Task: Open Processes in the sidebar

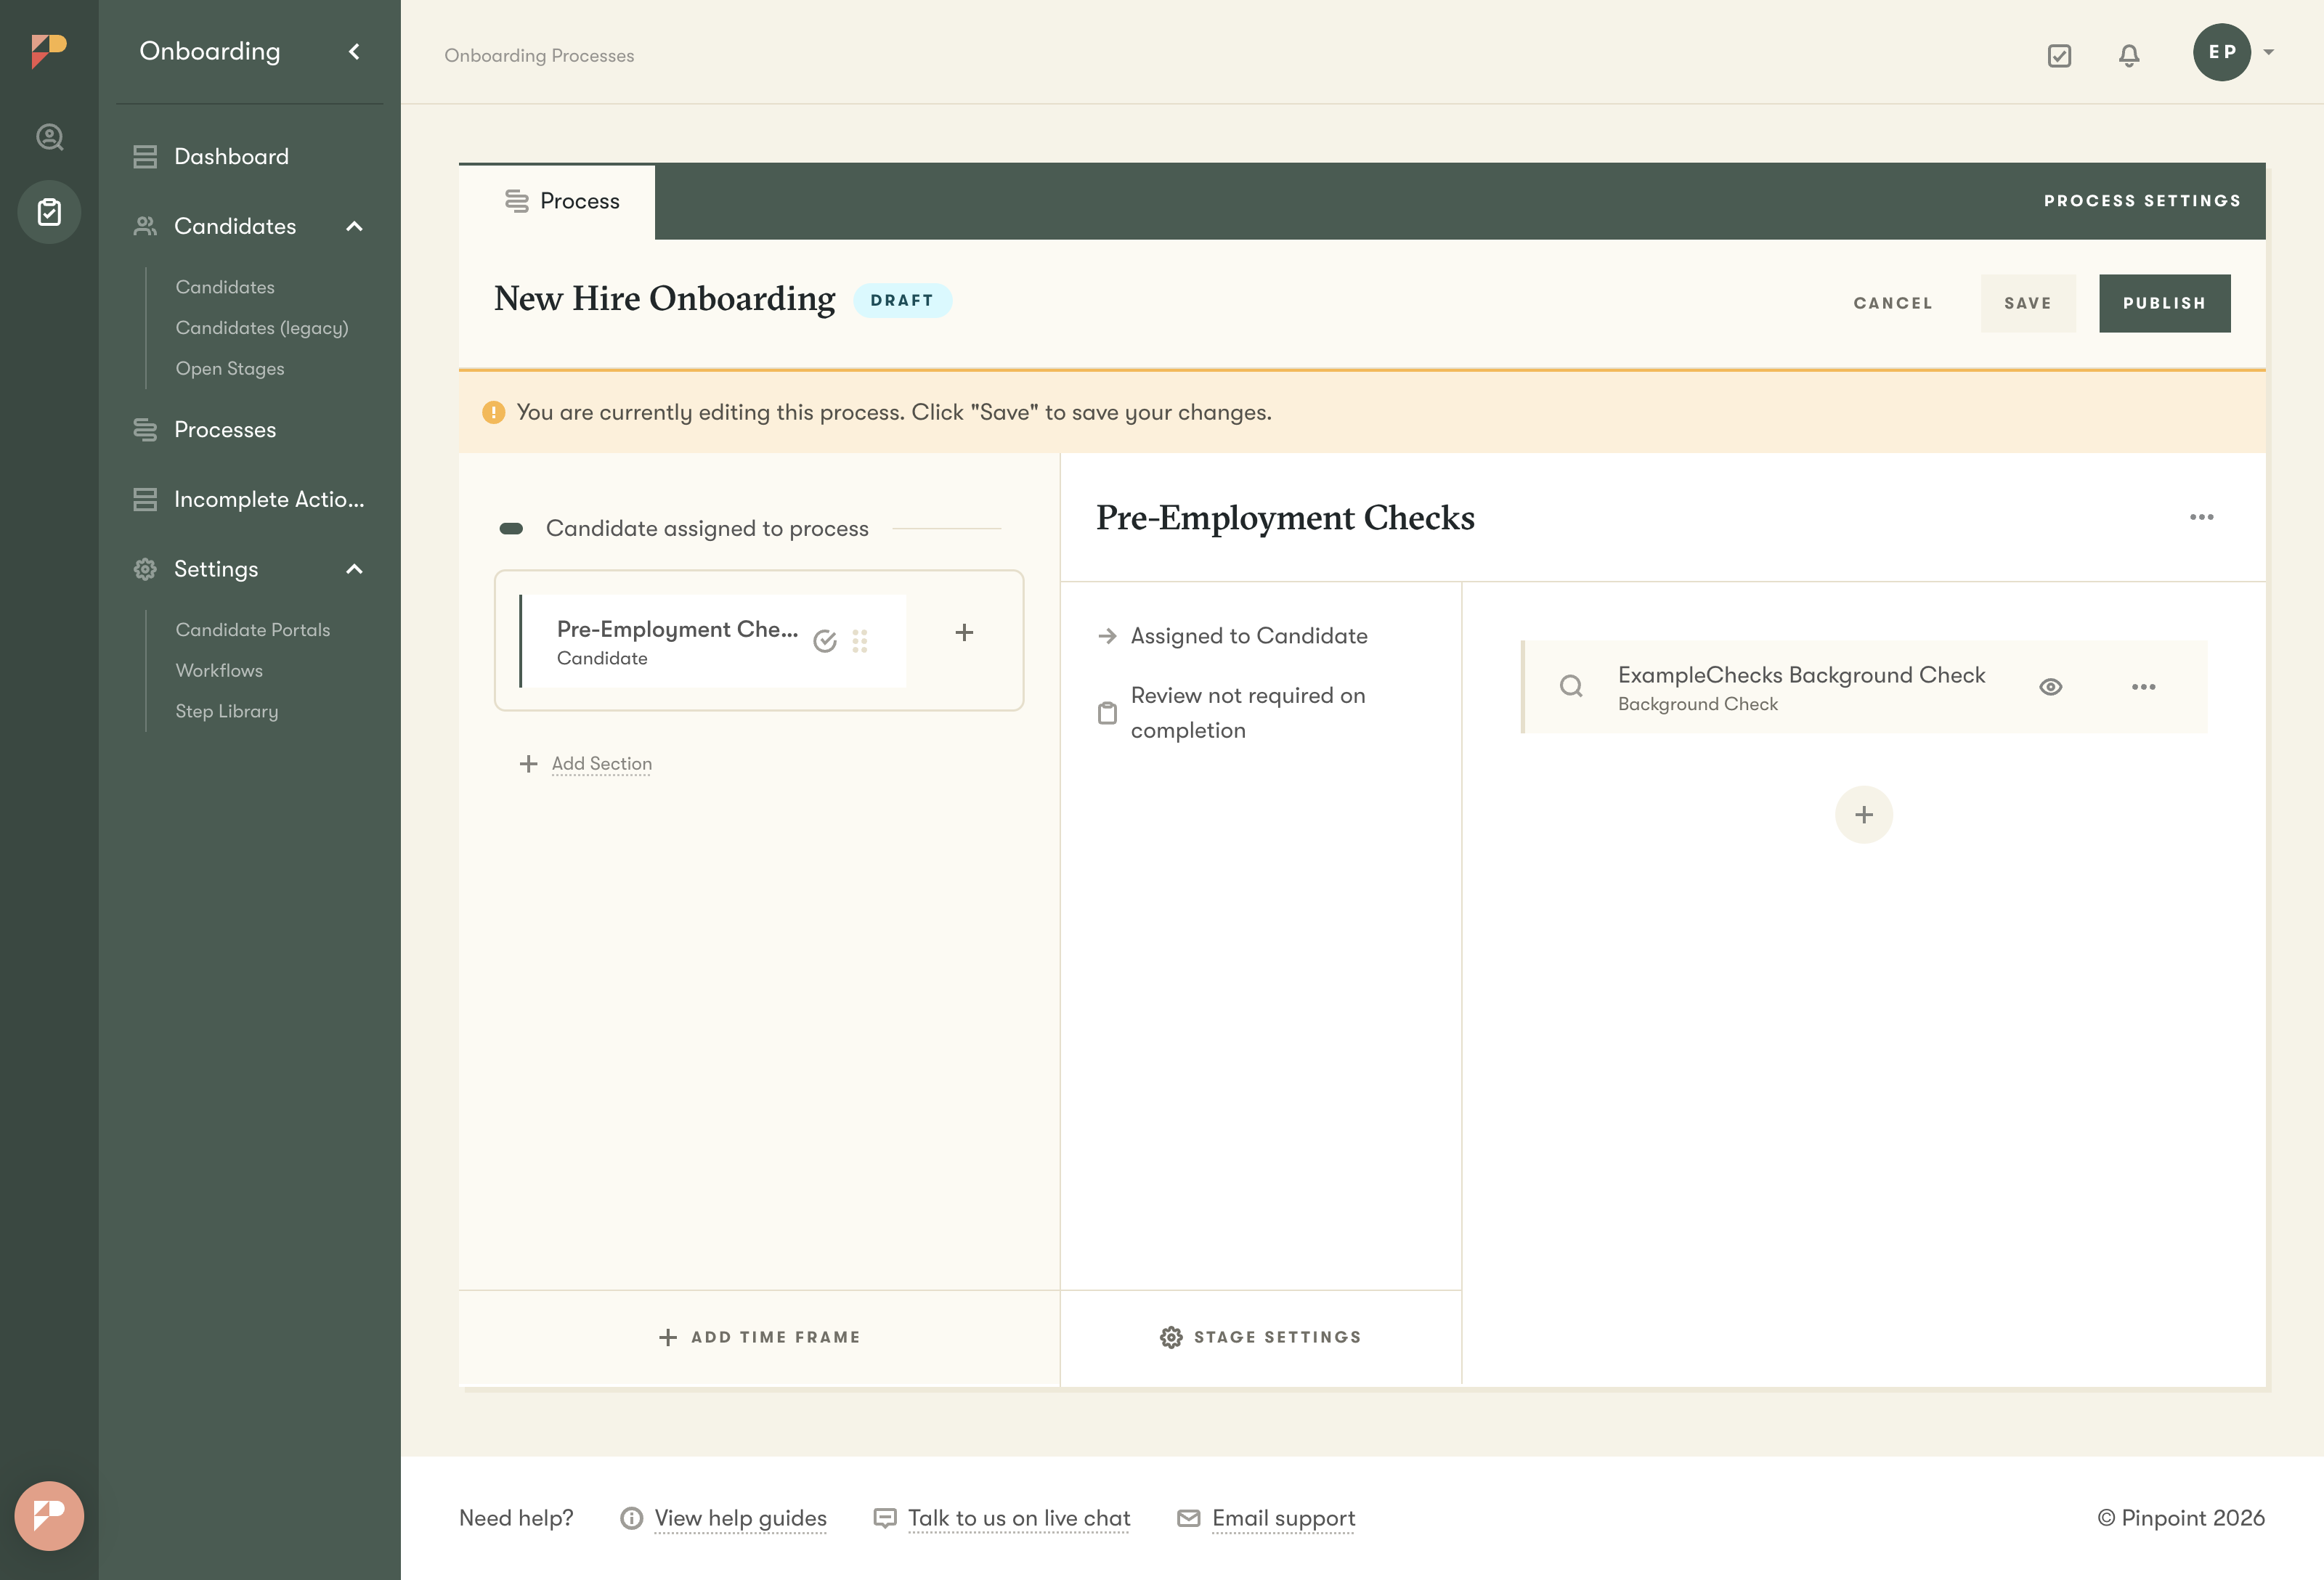Action: click(x=224, y=430)
